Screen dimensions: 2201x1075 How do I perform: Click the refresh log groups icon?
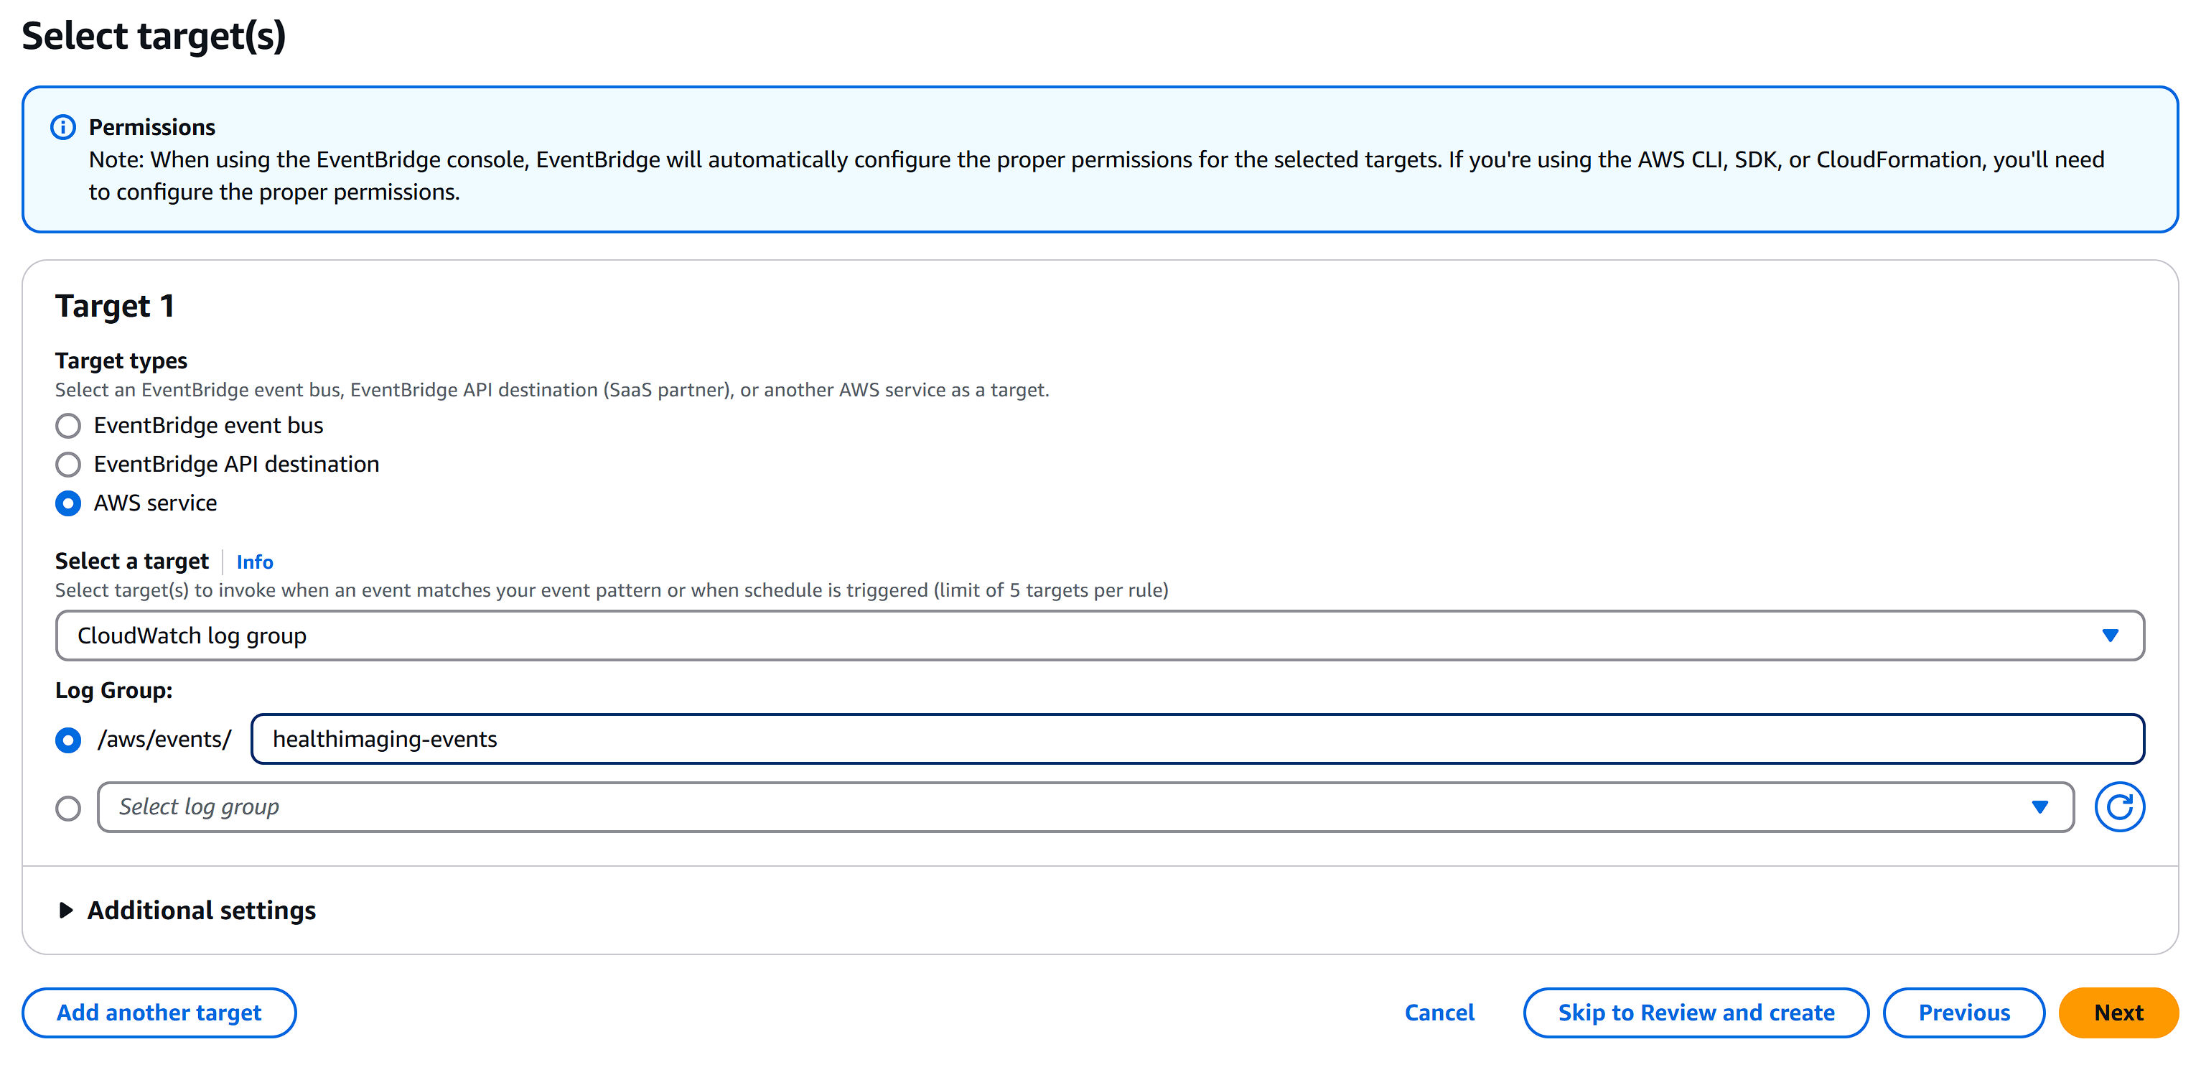tap(2118, 806)
